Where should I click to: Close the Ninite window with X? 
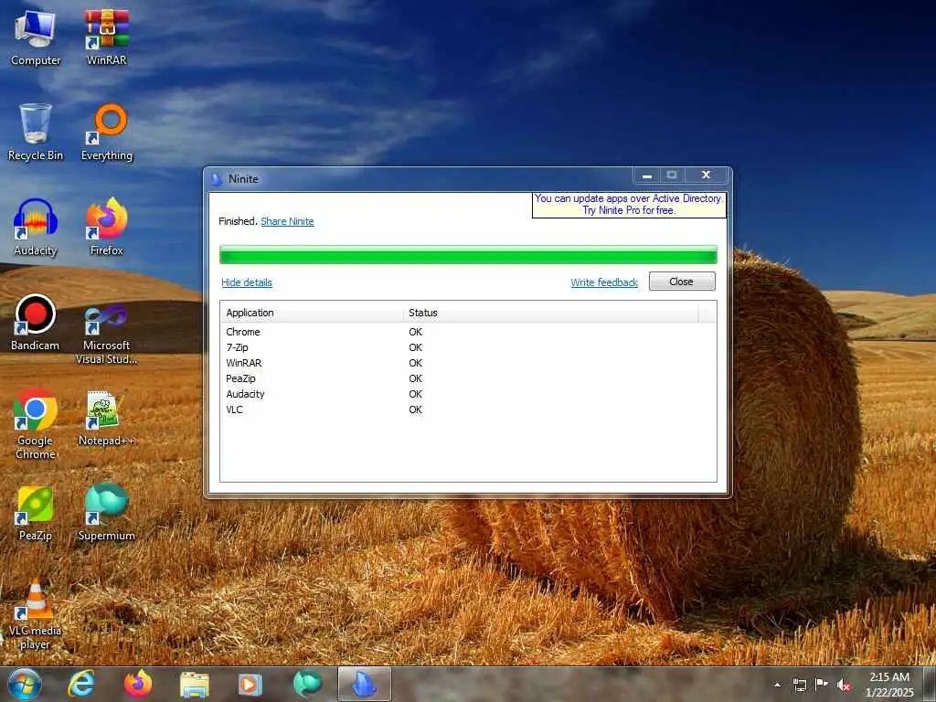pos(706,175)
